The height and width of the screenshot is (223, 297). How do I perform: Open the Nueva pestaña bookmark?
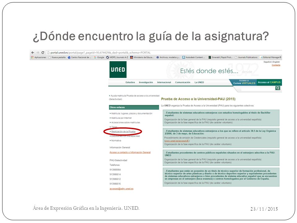[x=57, y=57]
